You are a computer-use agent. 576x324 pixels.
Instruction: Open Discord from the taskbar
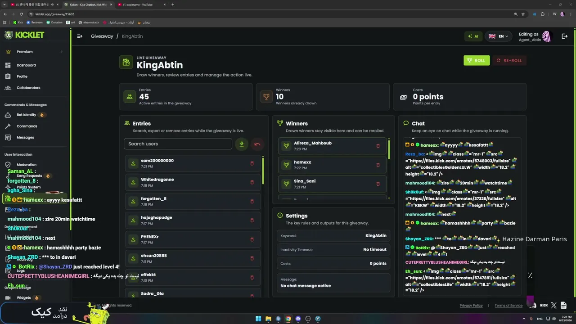coord(298,319)
